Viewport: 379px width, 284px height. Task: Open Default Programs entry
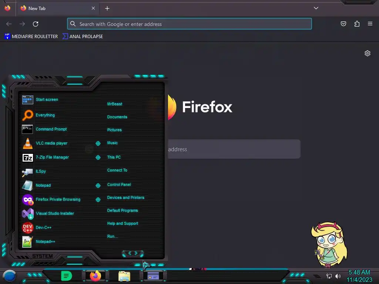click(x=123, y=210)
